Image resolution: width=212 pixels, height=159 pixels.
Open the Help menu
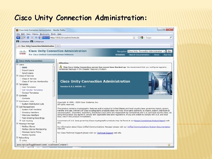click(x=59, y=34)
